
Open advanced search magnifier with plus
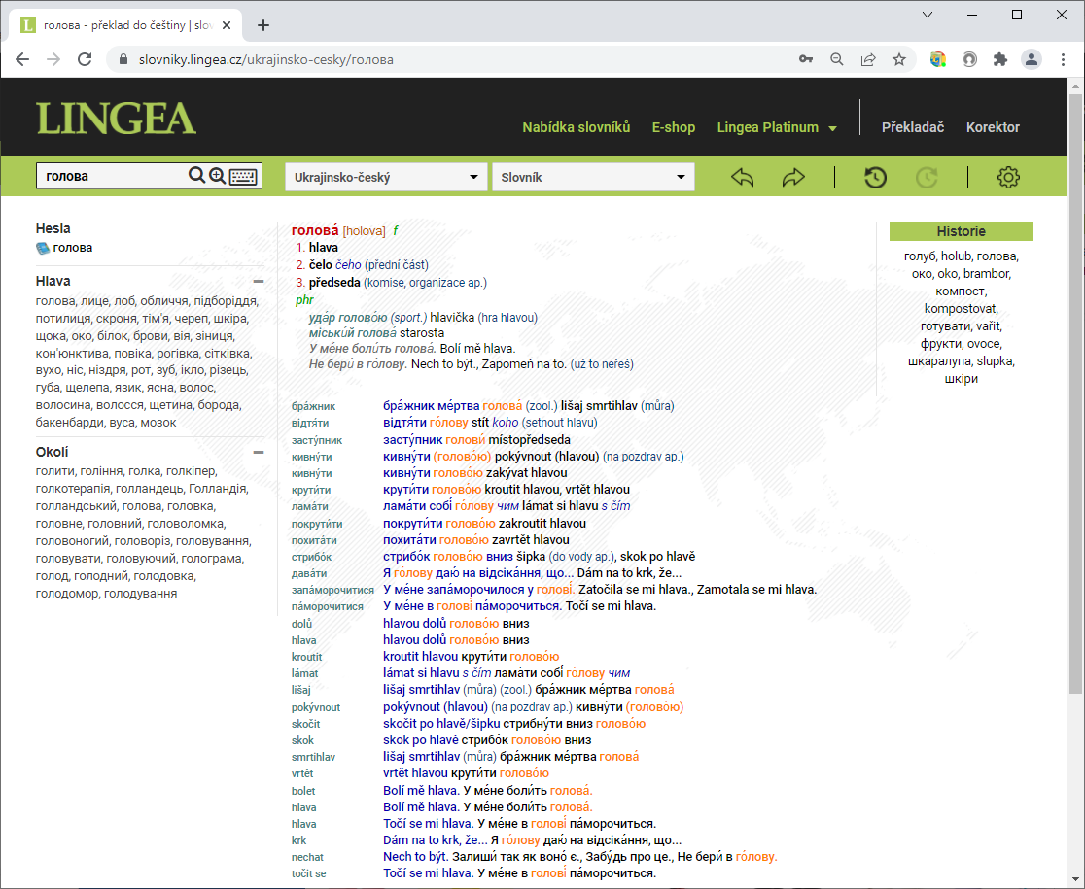tap(217, 176)
